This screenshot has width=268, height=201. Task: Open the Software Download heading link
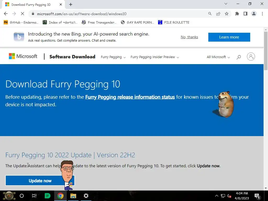click(72, 57)
